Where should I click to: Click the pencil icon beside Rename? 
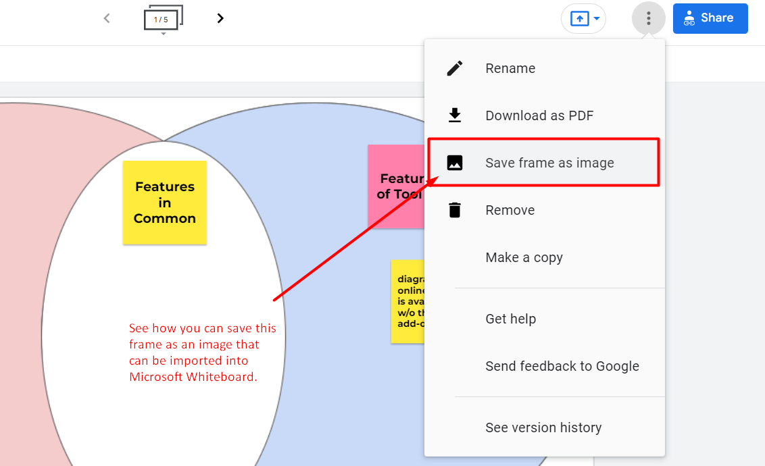pos(455,68)
